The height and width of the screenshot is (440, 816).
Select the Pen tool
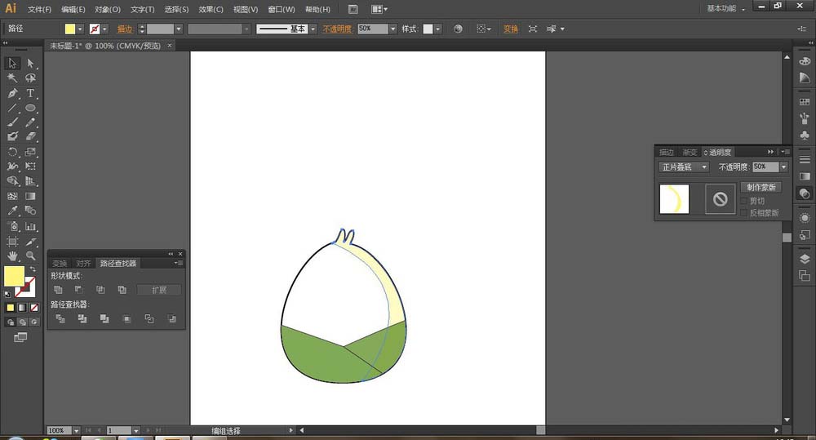point(13,93)
